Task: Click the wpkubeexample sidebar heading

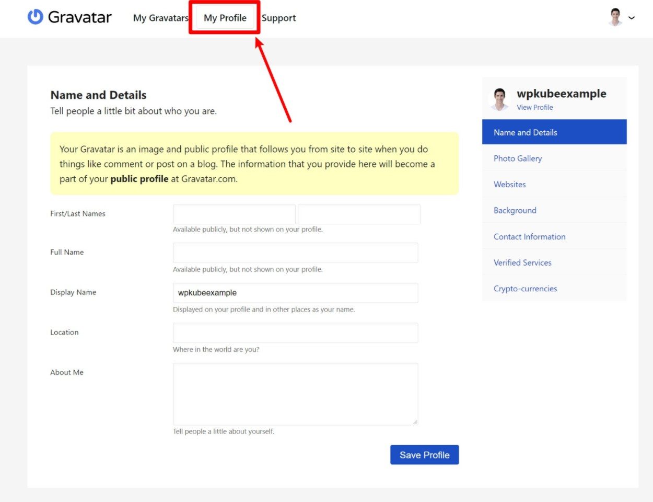Action: point(562,94)
